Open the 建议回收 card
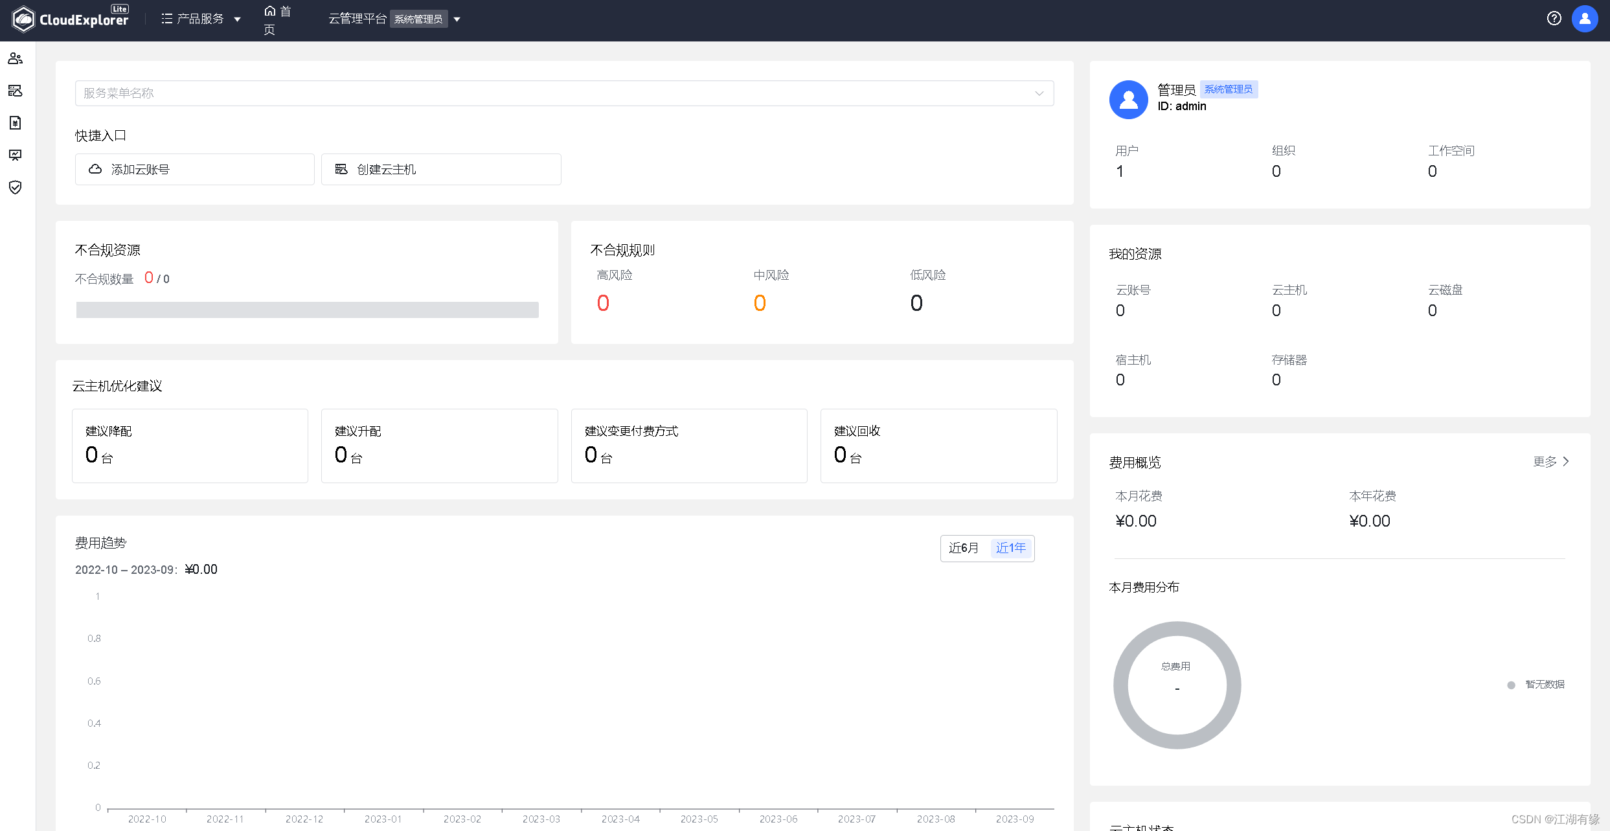The image size is (1610, 831). pyautogui.click(x=939, y=446)
